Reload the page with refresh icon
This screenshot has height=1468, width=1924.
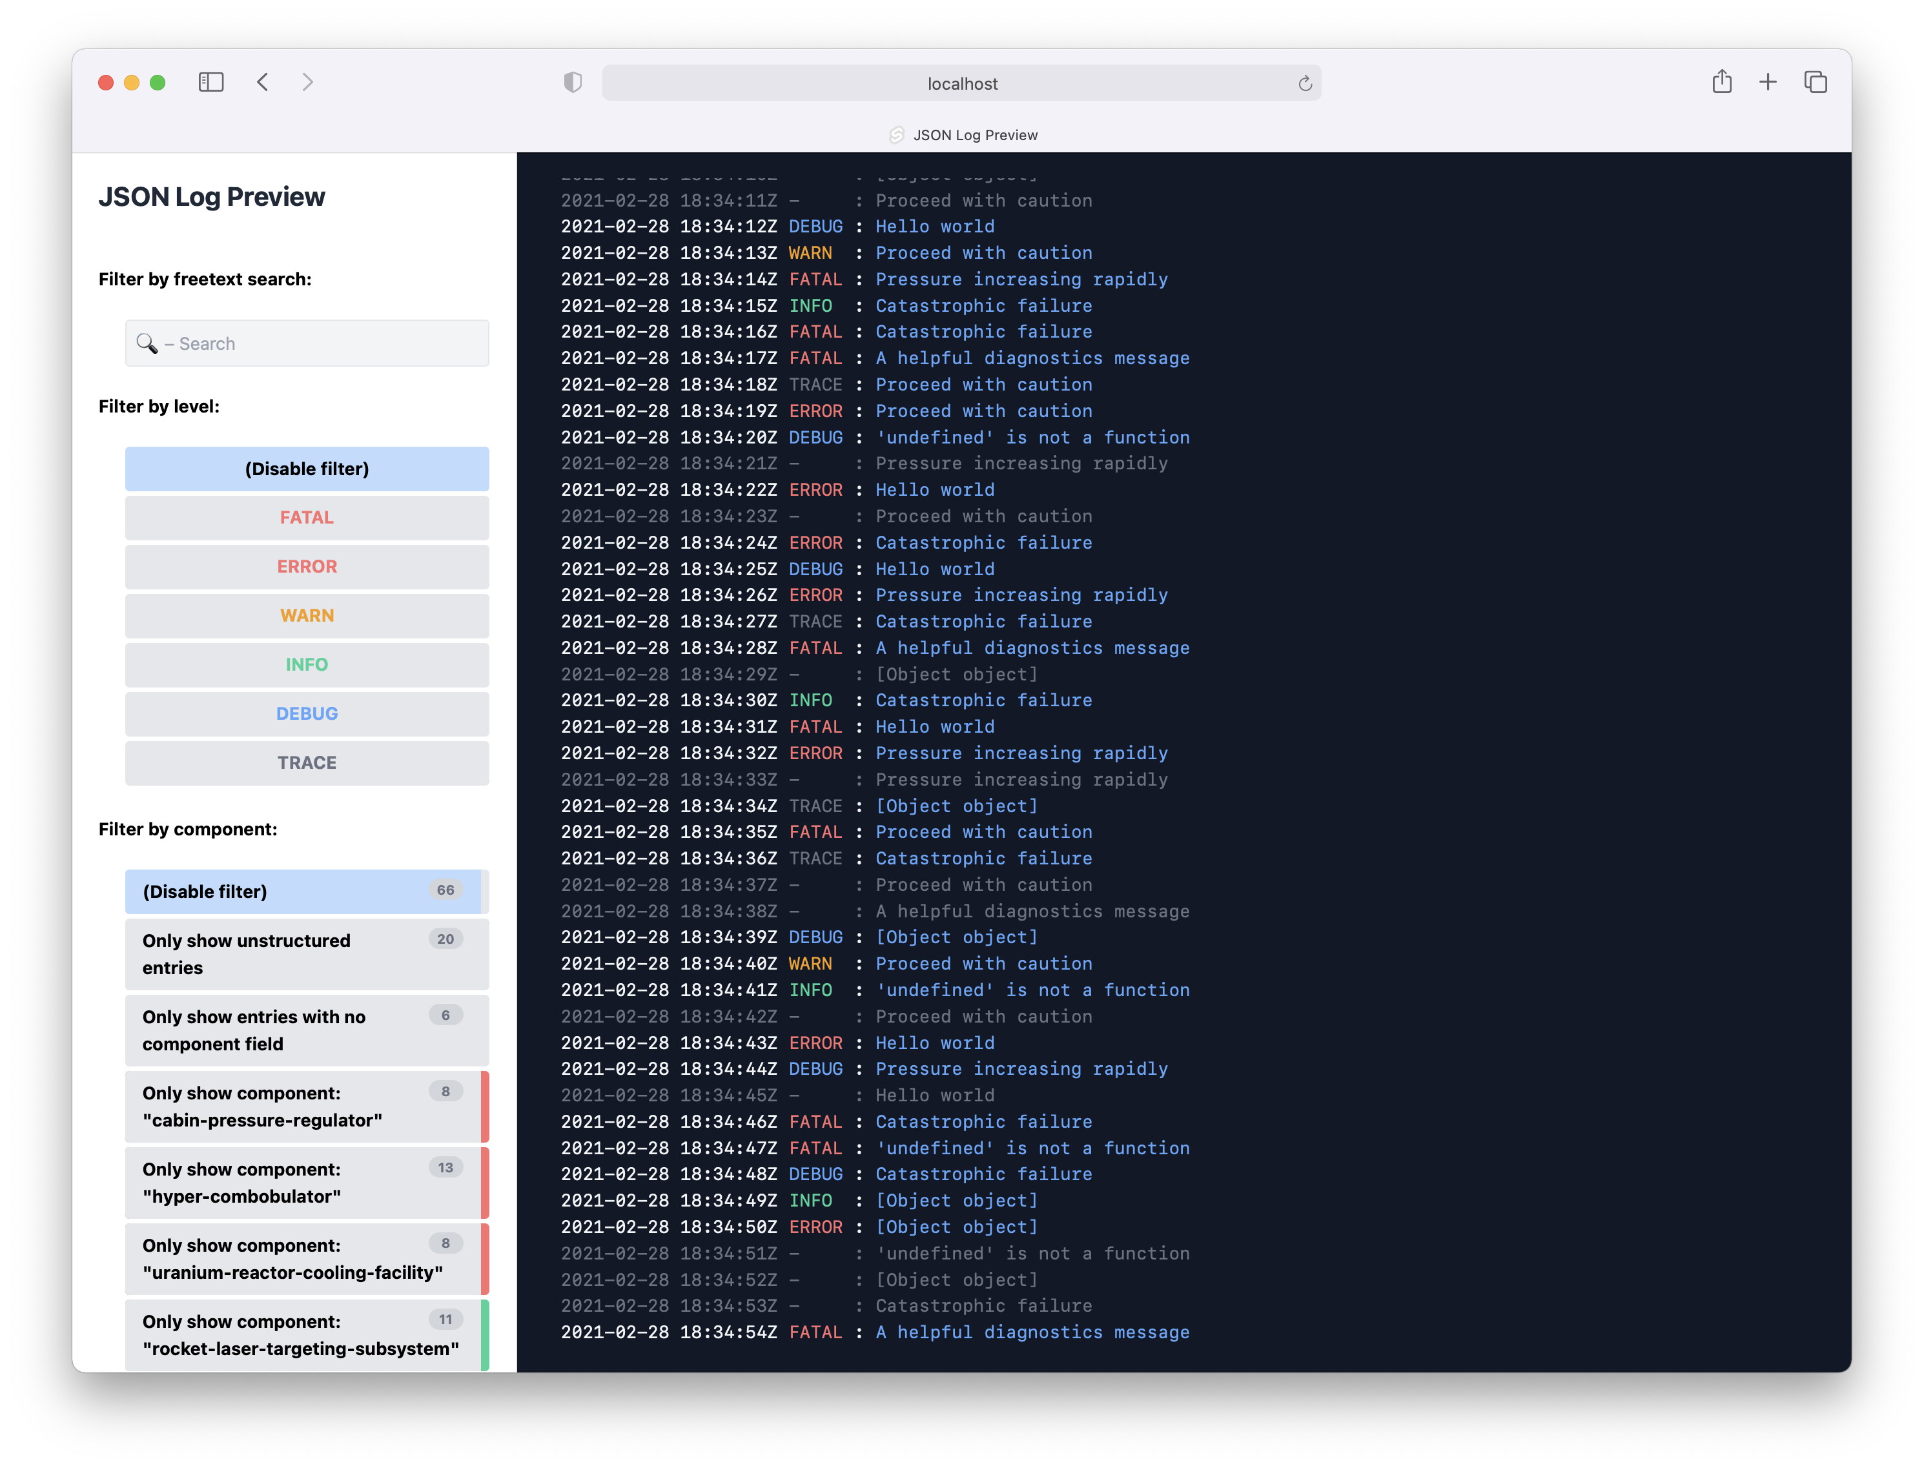(x=1304, y=83)
